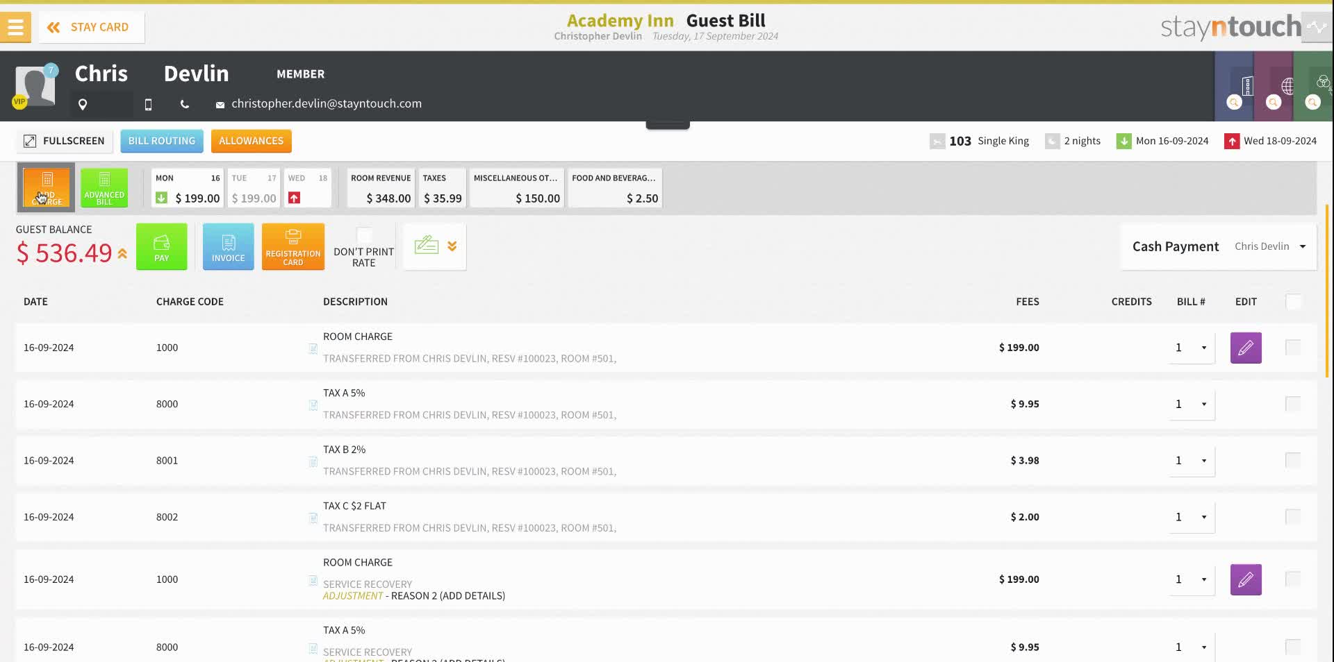Select checkbox for first Tax A 5% row
1334x662 pixels.
tap(1294, 404)
